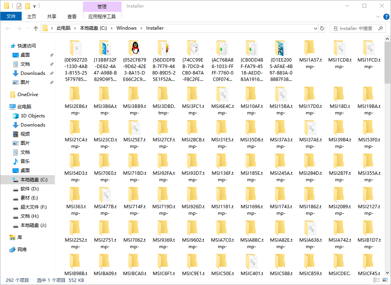Unpin 文档 from Quick access
Screen dimensions: 391x285
point(51,64)
